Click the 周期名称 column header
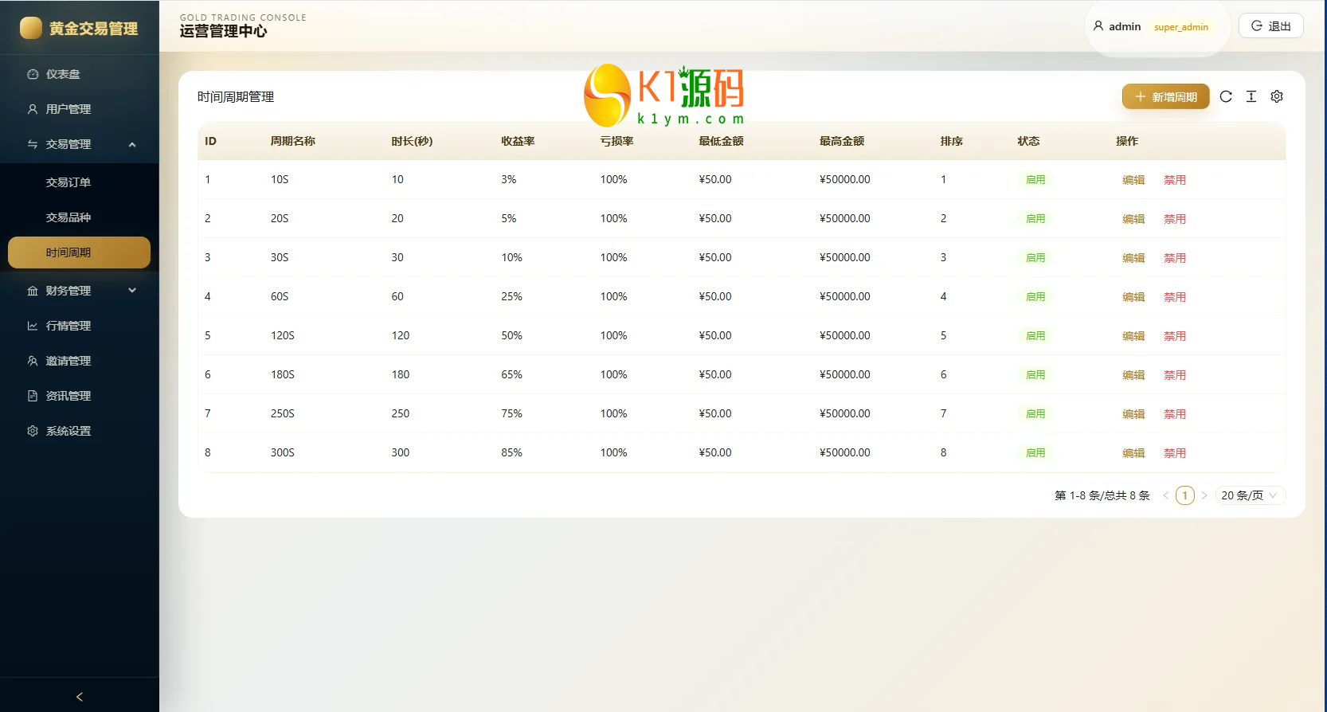The image size is (1327, 712). coord(292,141)
